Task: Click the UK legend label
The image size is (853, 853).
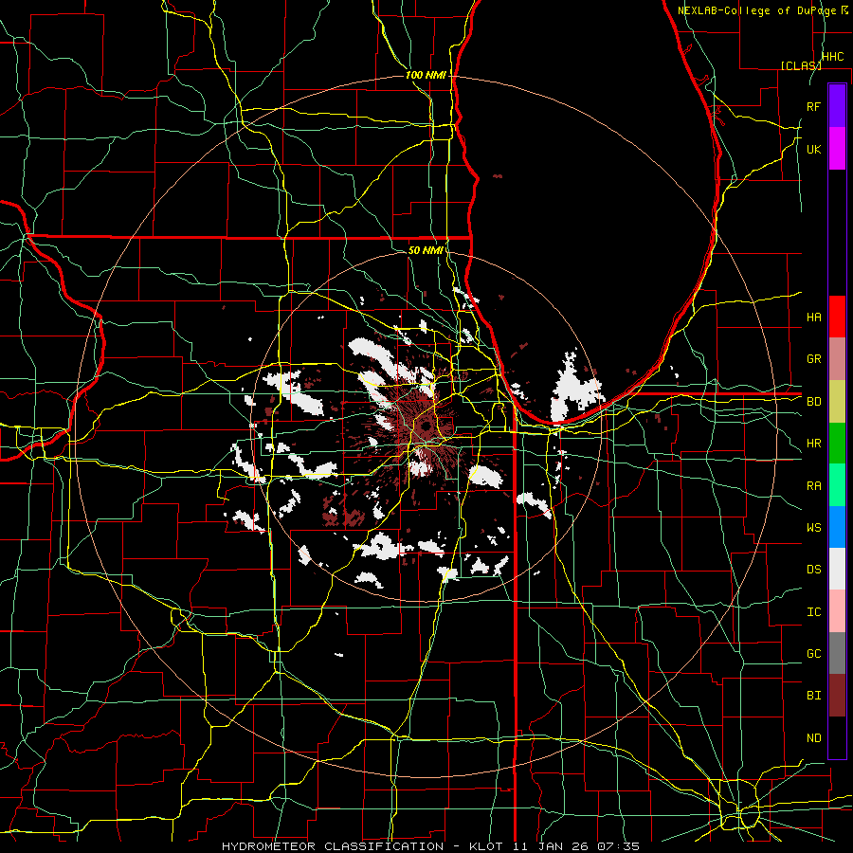Action: (813, 149)
